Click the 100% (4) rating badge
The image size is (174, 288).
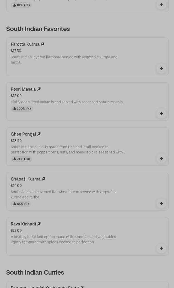22,109
